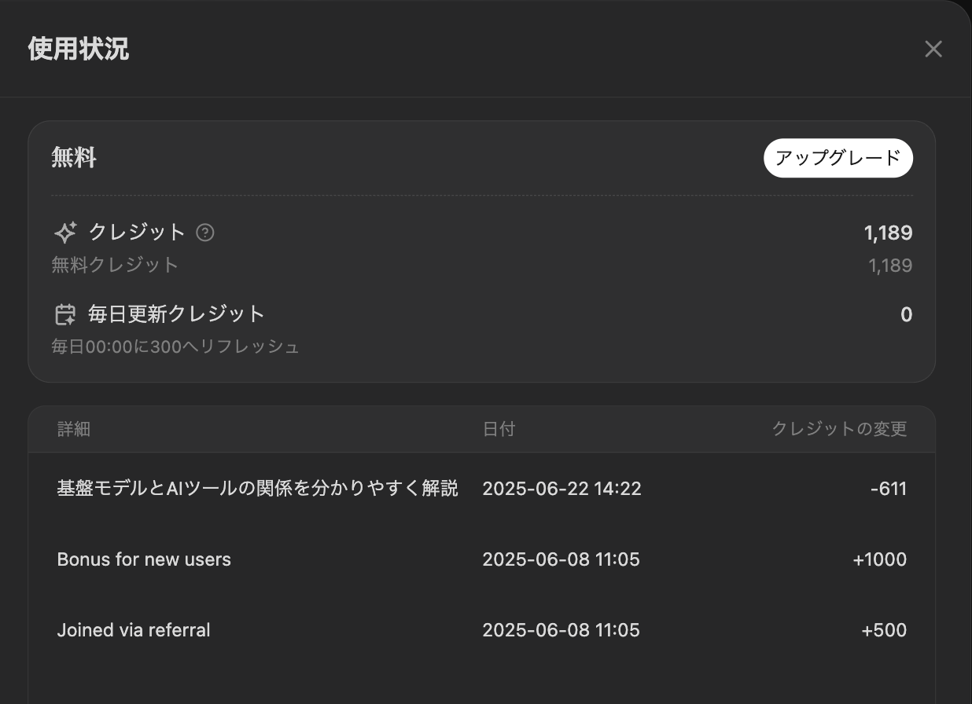Click the 無料クレジット label
Image resolution: width=972 pixels, height=704 pixels.
116,265
